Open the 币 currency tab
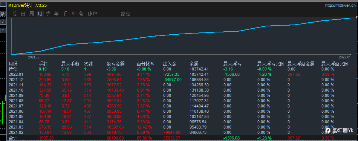This screenshot has height=141, width=358. (x=64, y=14)
